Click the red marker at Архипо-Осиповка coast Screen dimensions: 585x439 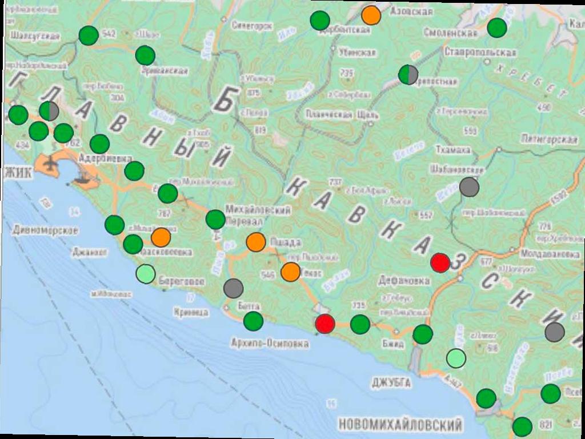(325, 324)
